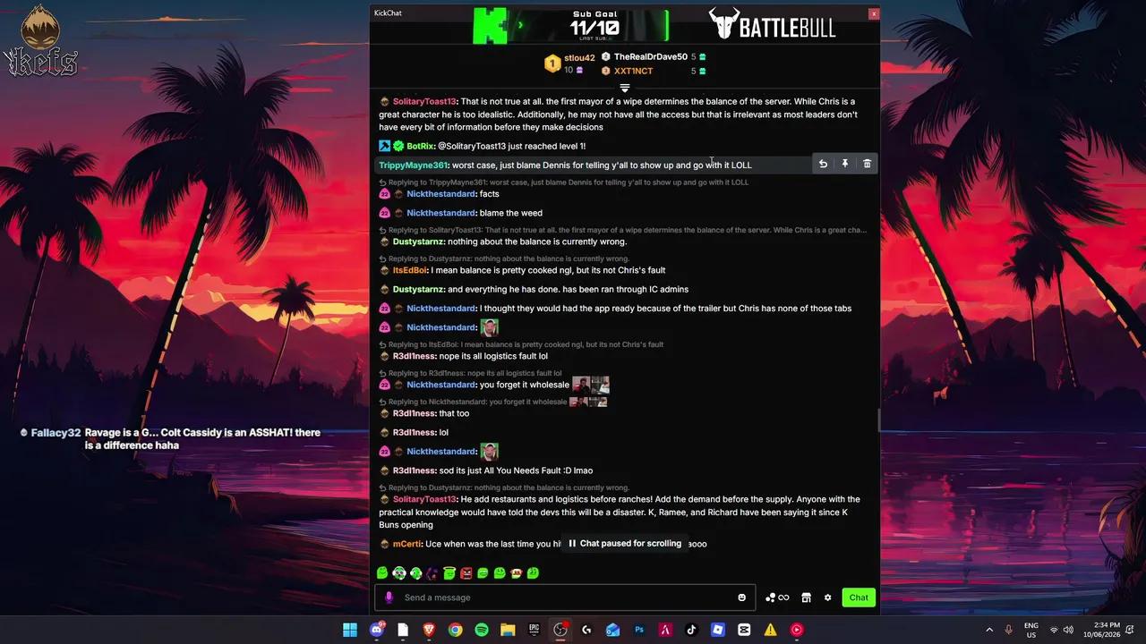Click the username SolitaryToast13 in first message
Image resolution: width=1146 pixels, height=644 pixels.
coord(424,102)
